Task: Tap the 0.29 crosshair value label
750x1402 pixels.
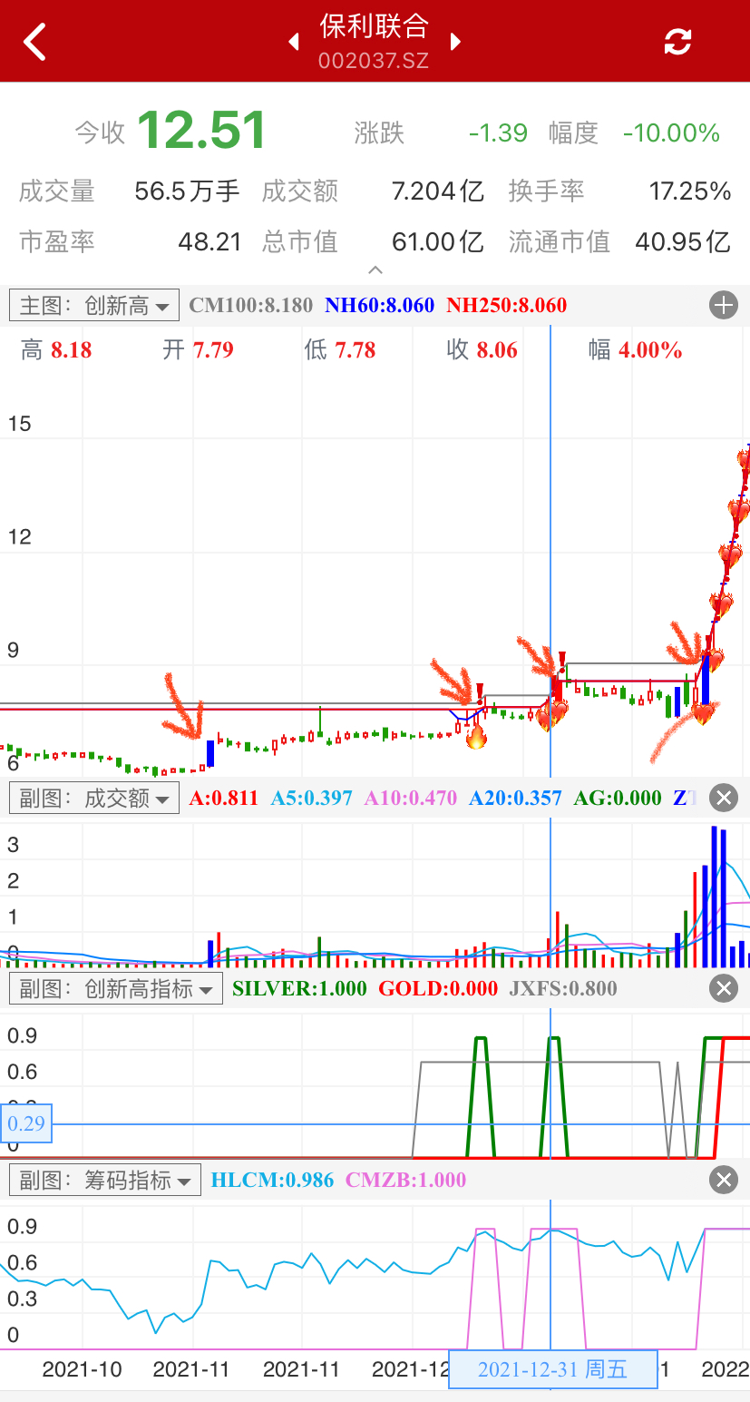Action: 26,1123
